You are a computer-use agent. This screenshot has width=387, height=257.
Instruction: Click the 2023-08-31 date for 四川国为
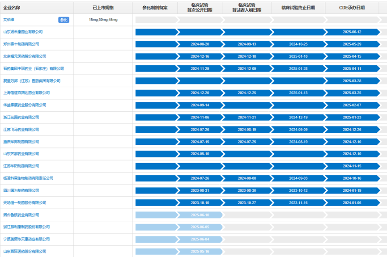point(200,190)
